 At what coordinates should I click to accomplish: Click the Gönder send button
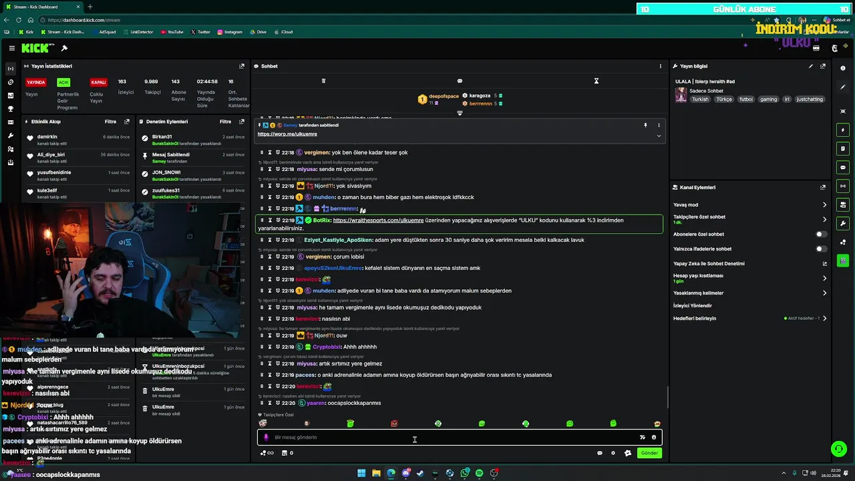coord(649,453)
